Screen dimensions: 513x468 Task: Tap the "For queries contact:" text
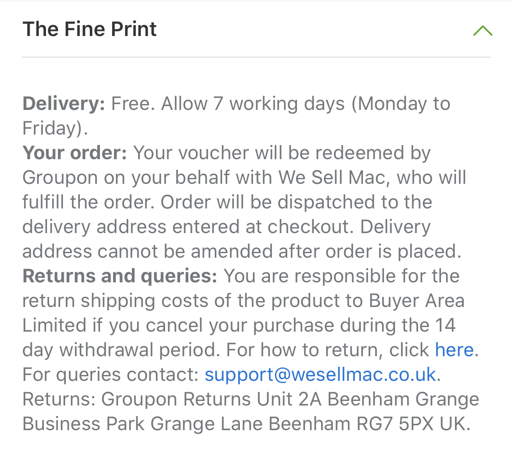tap(111, 375)
